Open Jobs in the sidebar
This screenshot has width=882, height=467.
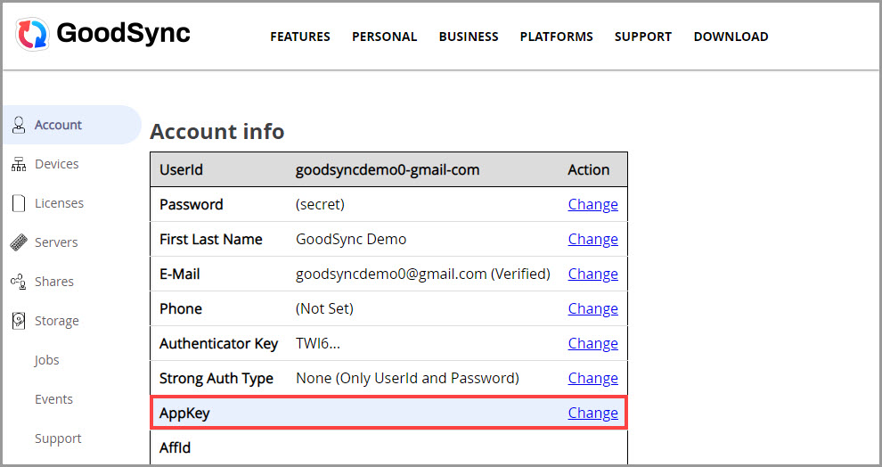tap(46, 360)
